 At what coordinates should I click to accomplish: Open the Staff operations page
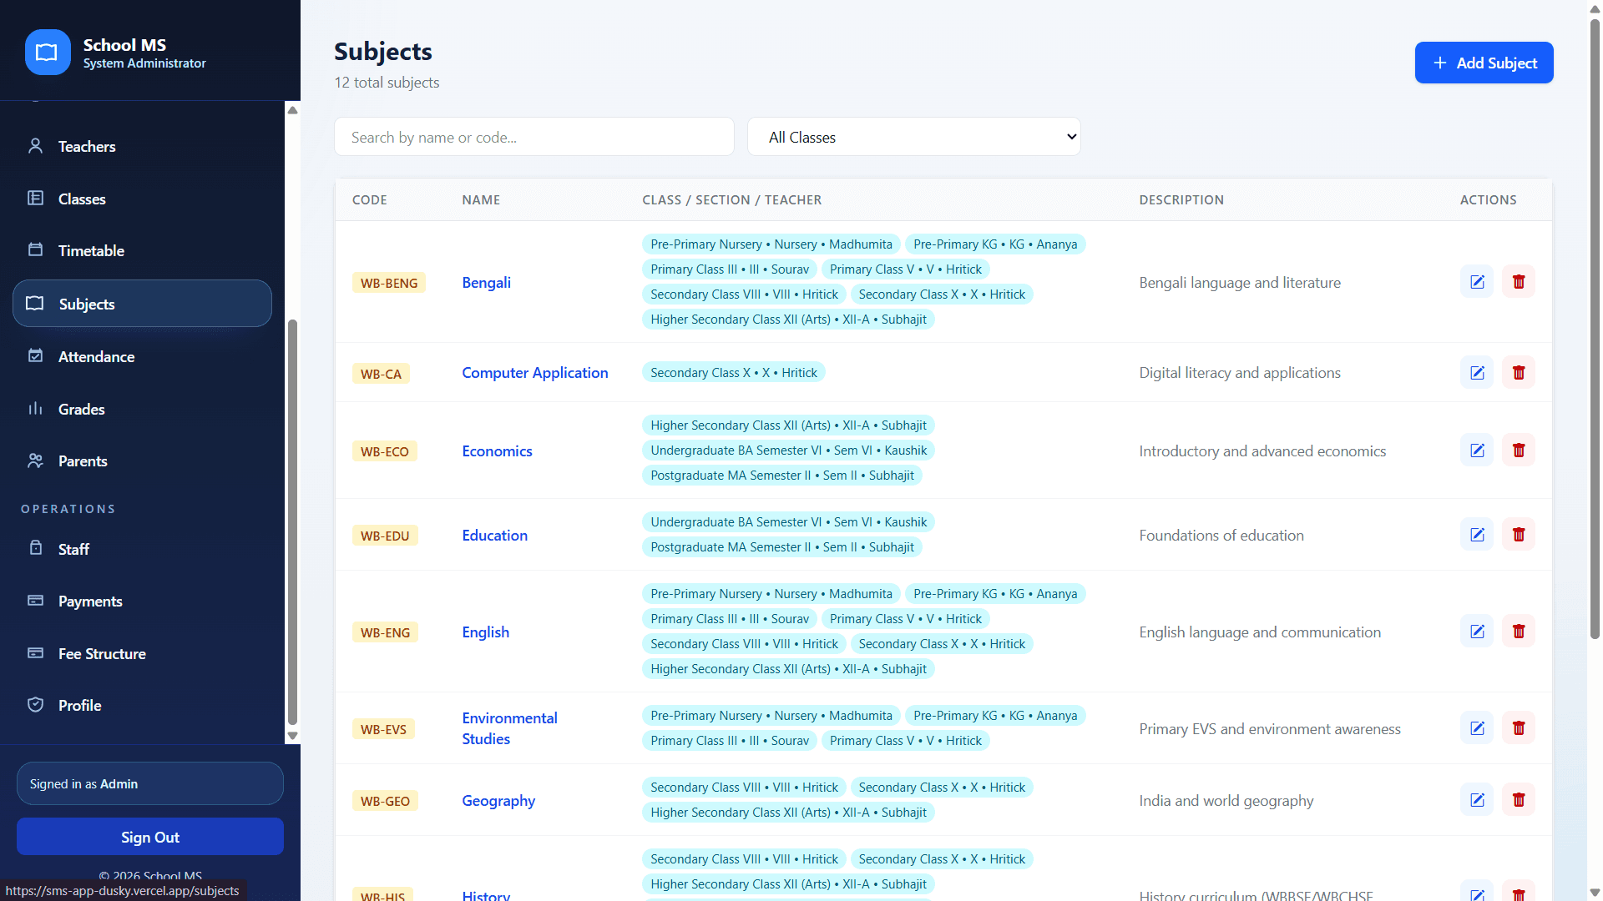pyautogui.click(x=142, y=549)
